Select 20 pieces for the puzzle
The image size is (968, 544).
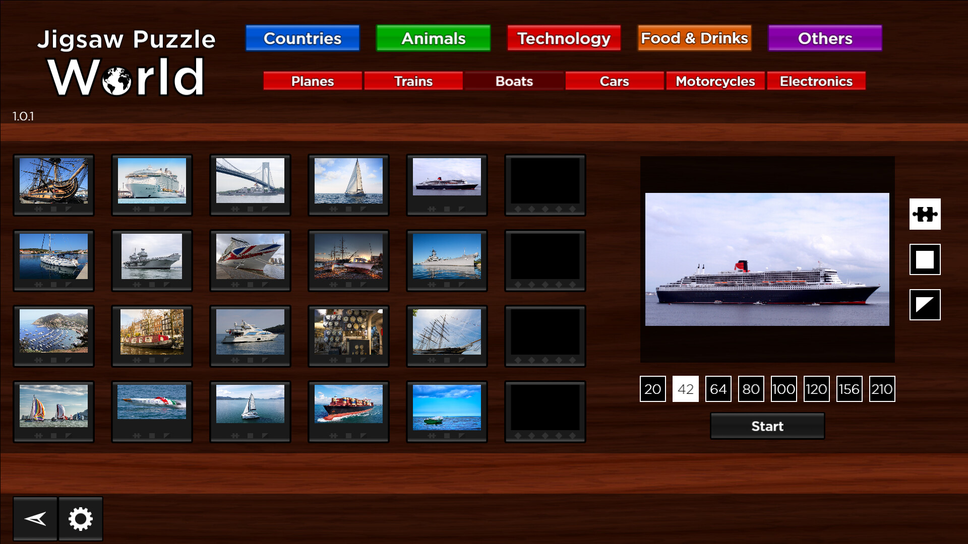pos(652,389)
